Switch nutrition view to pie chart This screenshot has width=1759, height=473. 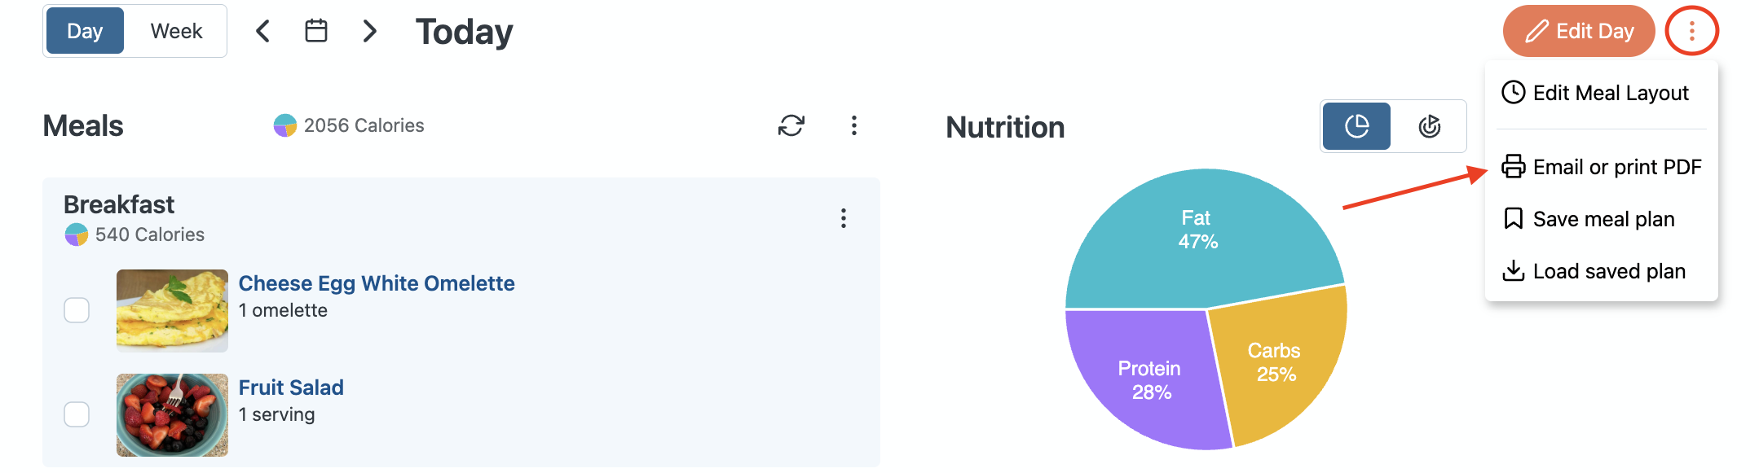point(1356,126)
